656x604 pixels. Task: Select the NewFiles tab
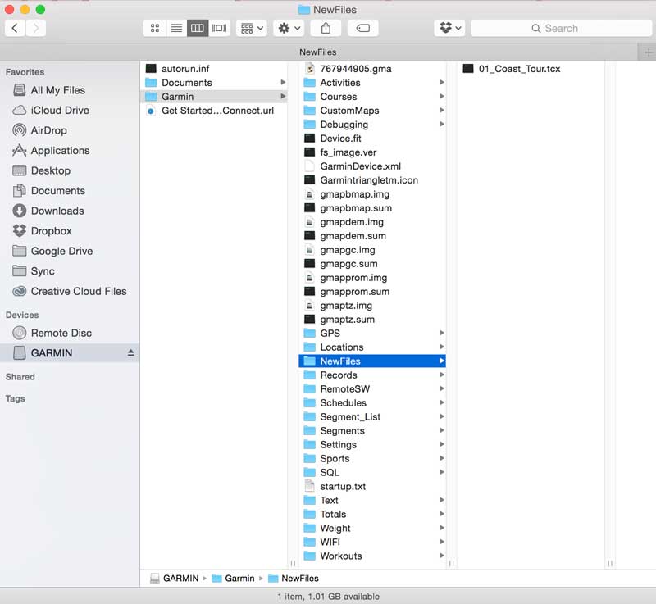pyautogui.click(x=318, y=52)
